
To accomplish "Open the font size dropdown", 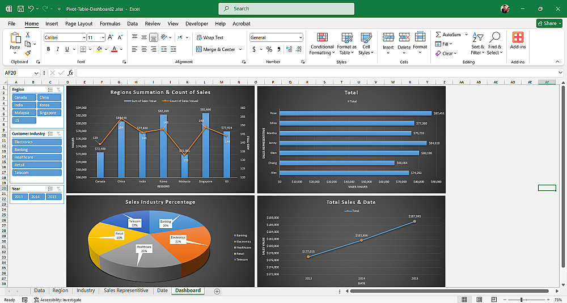I will [103, 37].
